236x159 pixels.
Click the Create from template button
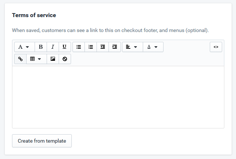point(42,141)
